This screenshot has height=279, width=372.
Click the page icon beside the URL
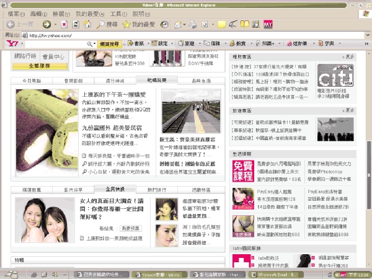tap(25, 35)
